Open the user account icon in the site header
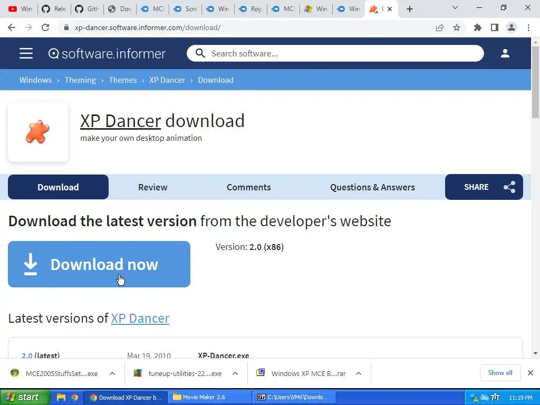 505,53
